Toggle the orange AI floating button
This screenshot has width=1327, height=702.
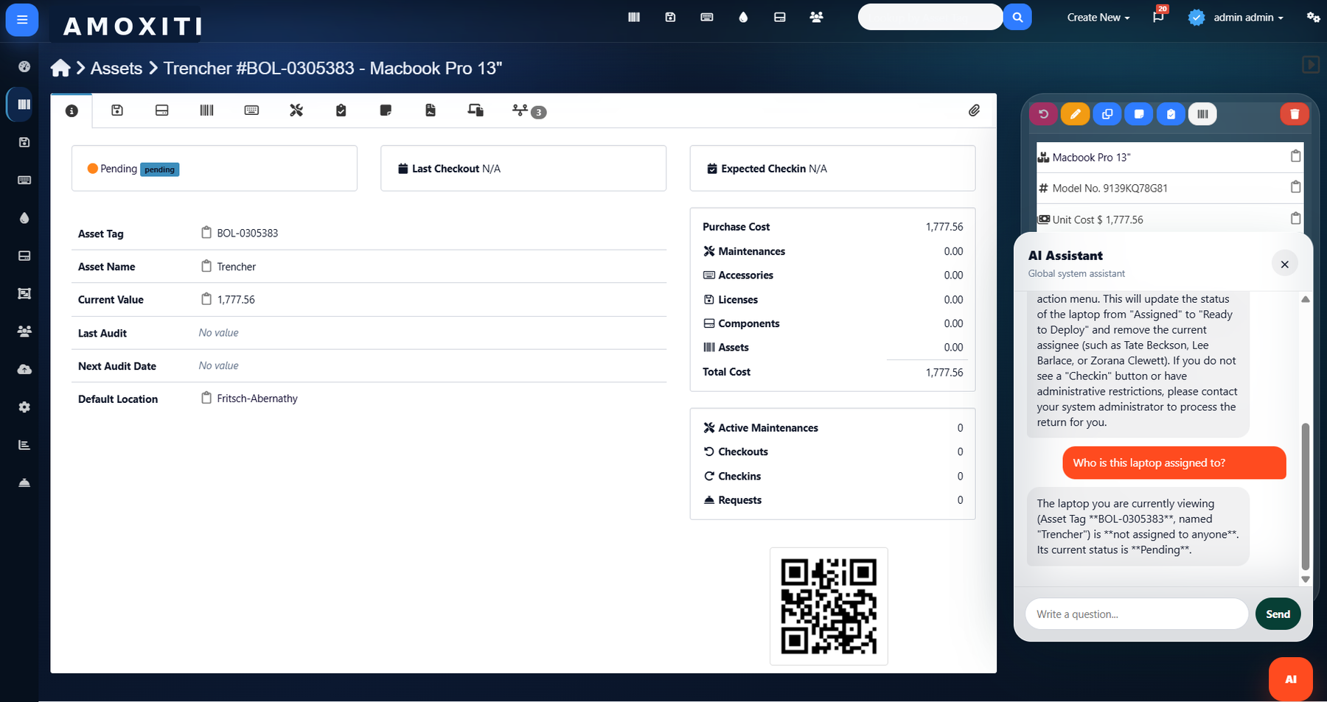click(x=1291, y=679)
